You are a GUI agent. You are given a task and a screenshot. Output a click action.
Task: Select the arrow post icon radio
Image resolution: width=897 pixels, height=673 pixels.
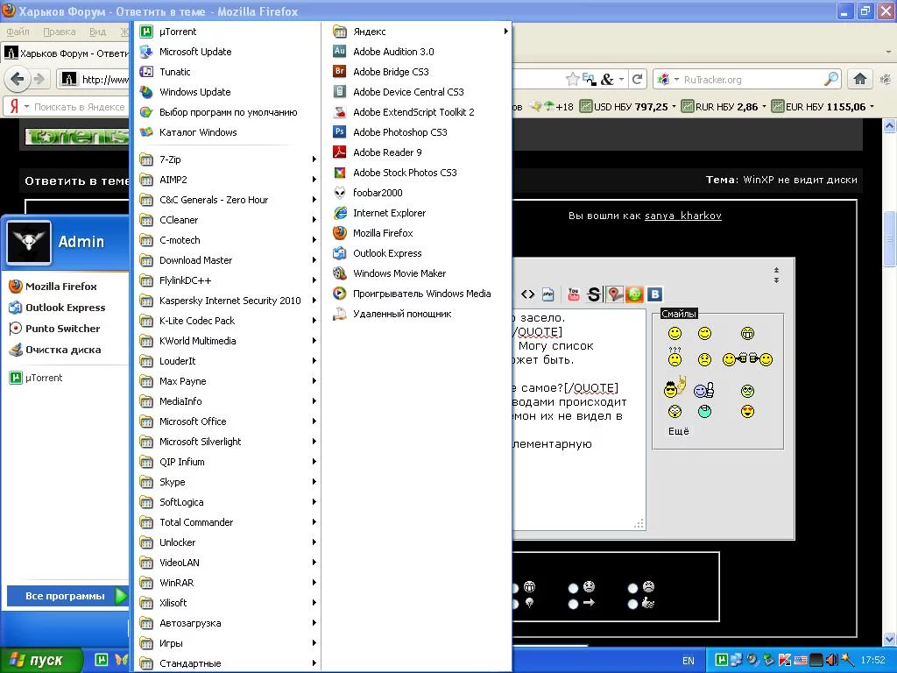click(573, 604)
